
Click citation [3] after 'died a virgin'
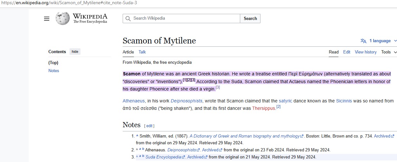coord(218,87)
